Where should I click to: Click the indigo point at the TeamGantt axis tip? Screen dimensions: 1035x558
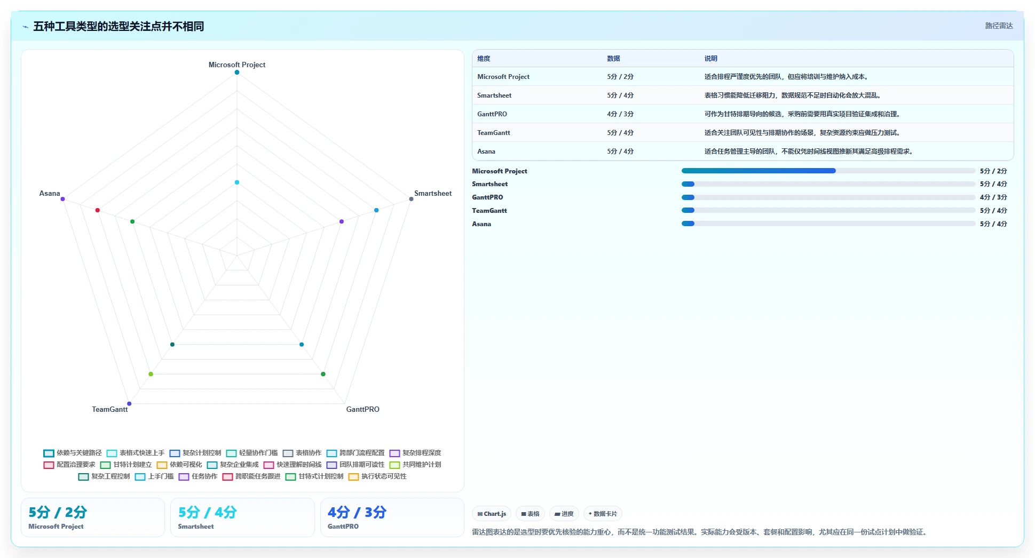coord(129,404)
